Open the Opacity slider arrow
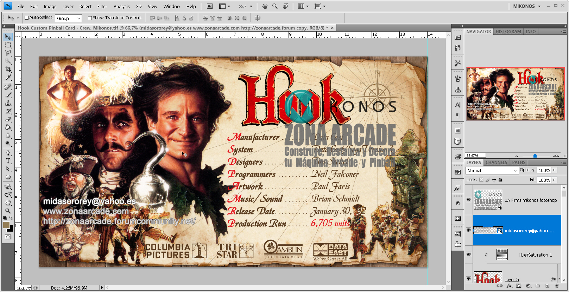This screenshot has width=569, height=292. point(554,170)
